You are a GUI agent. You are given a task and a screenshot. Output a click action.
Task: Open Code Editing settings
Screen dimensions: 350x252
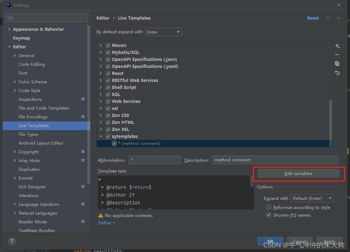tap(32, 64)
